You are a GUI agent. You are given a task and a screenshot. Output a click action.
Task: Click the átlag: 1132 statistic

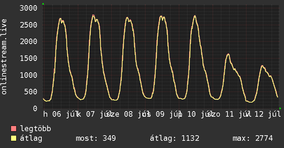[x=175, y=138]
